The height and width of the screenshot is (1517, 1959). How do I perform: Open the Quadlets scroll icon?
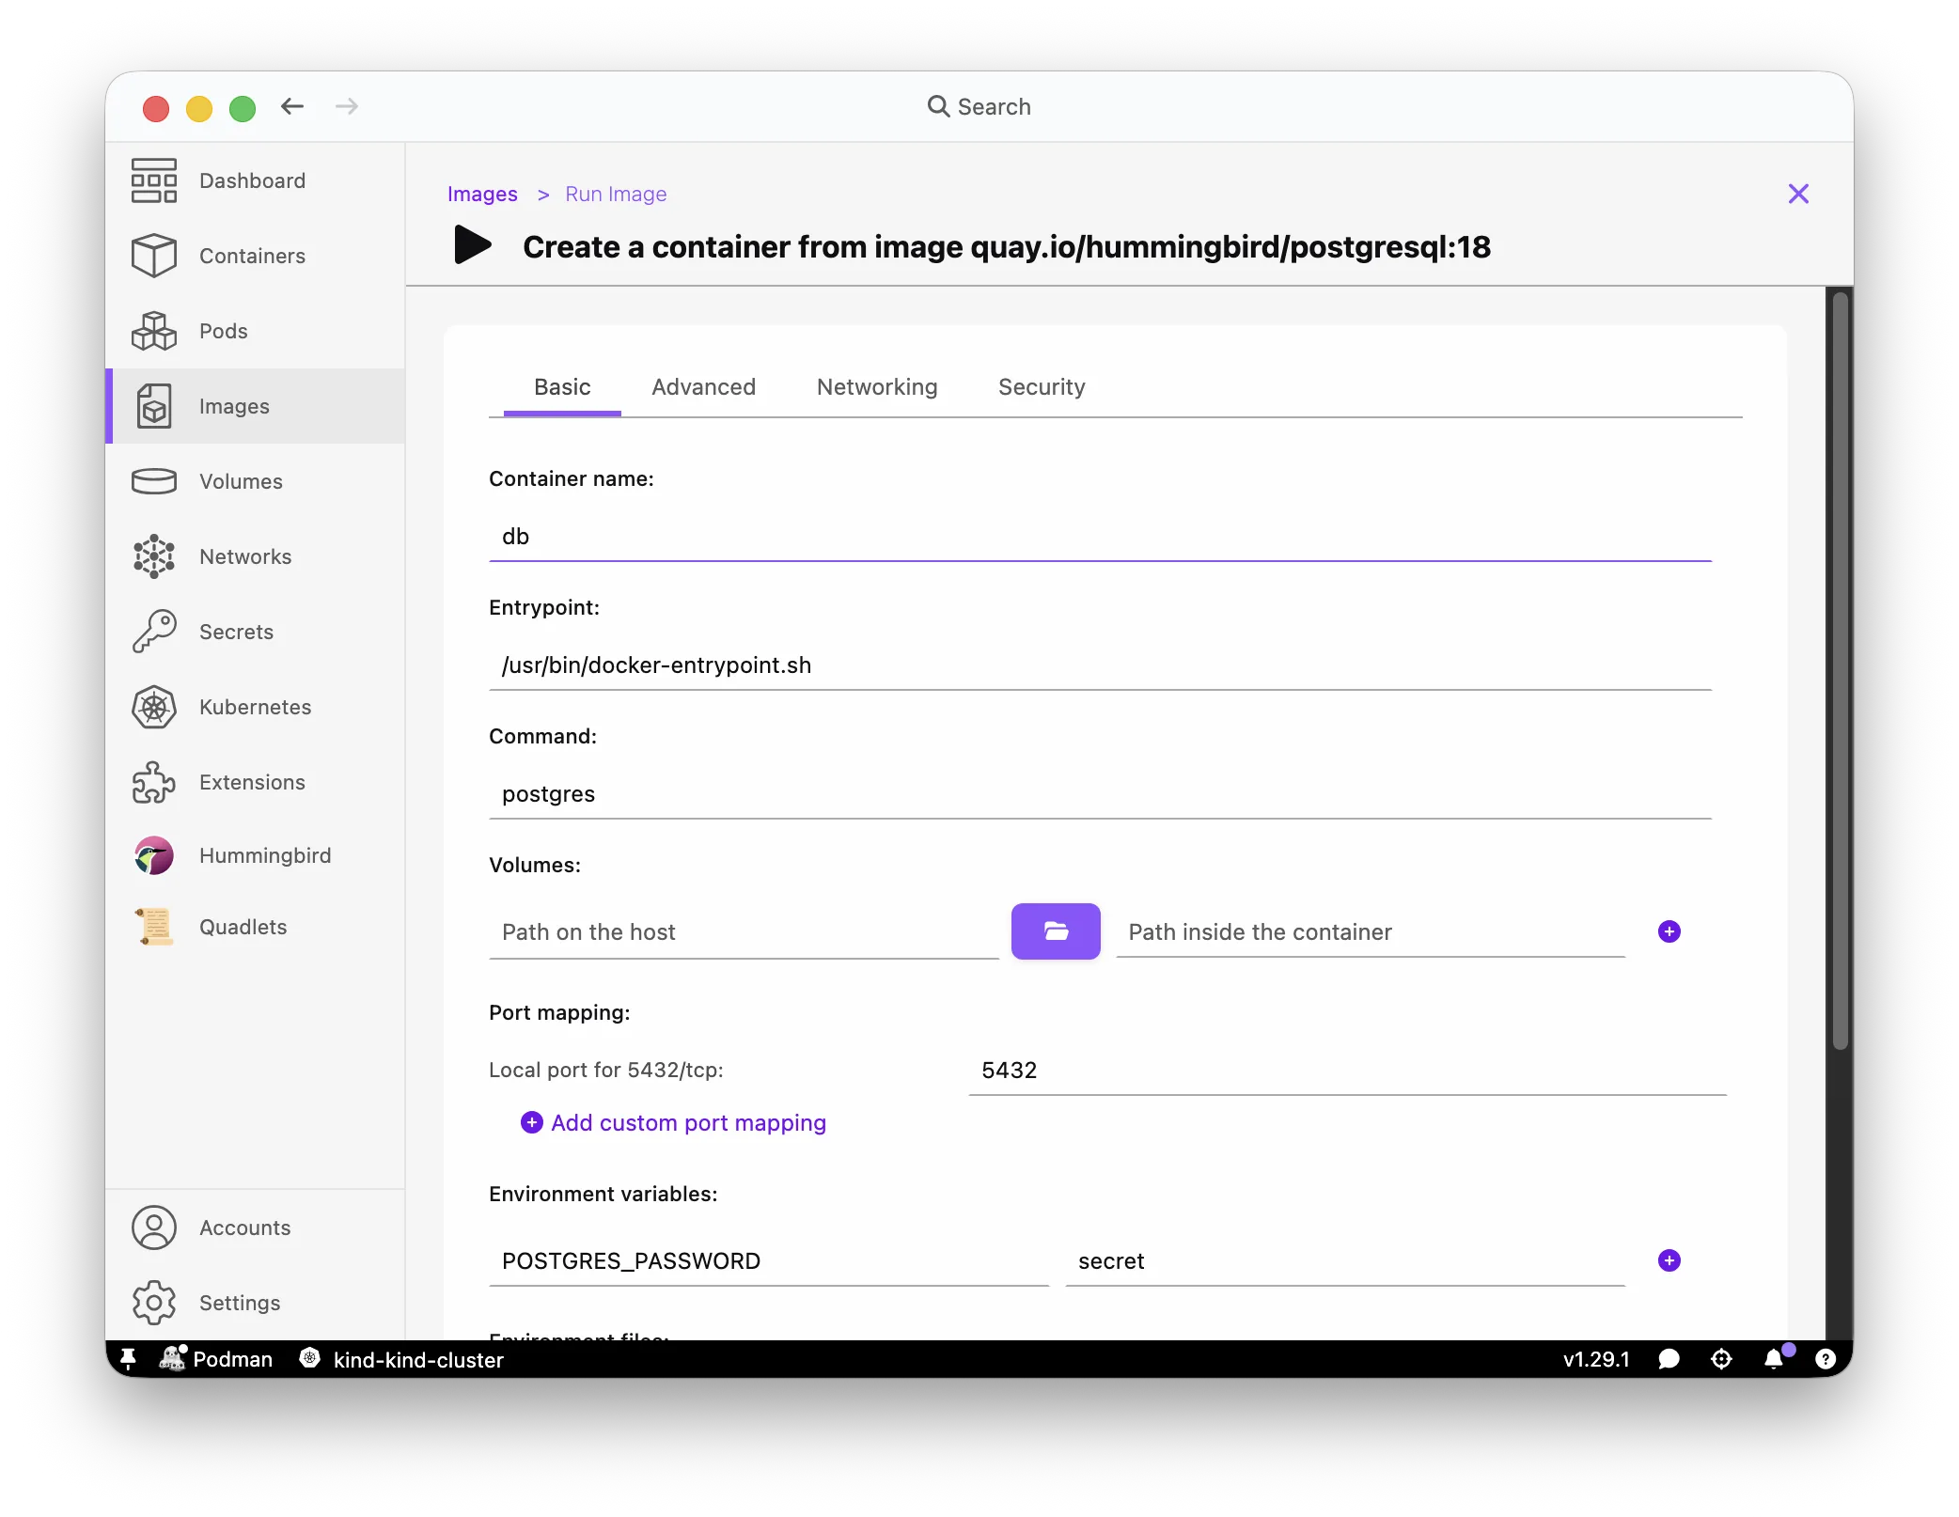154,927
